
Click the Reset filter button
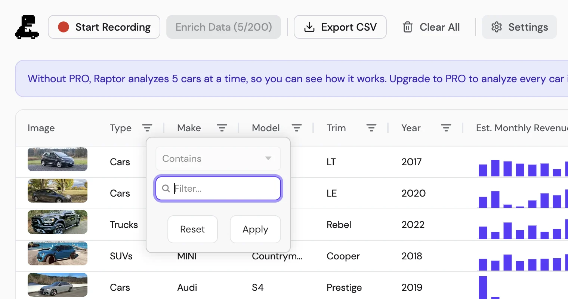[x=192, y=229]
